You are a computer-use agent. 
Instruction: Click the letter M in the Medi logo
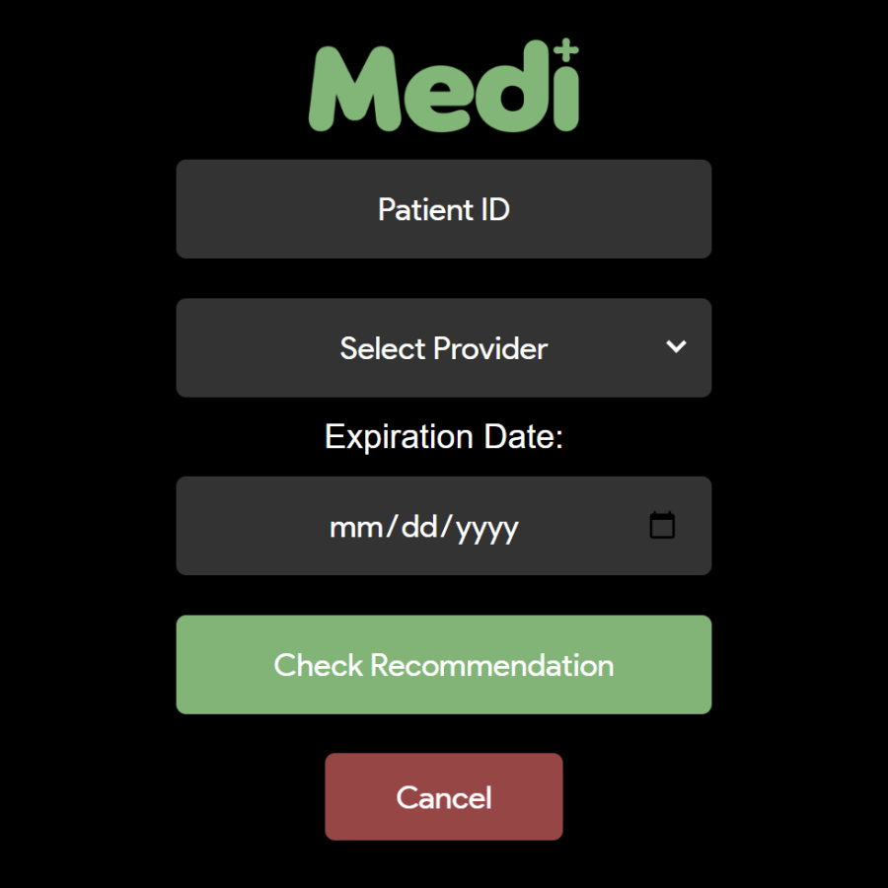[x=349, y=91]
